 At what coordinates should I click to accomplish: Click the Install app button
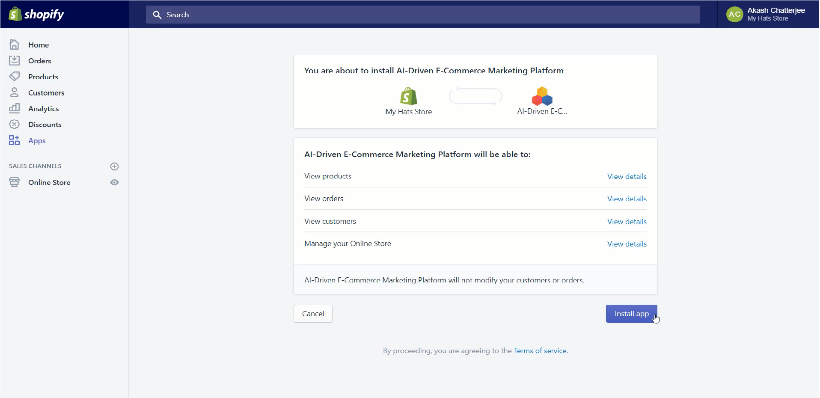(631, 314)
